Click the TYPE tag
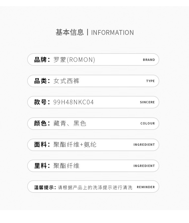189x223 pixels. pos(150,81)
